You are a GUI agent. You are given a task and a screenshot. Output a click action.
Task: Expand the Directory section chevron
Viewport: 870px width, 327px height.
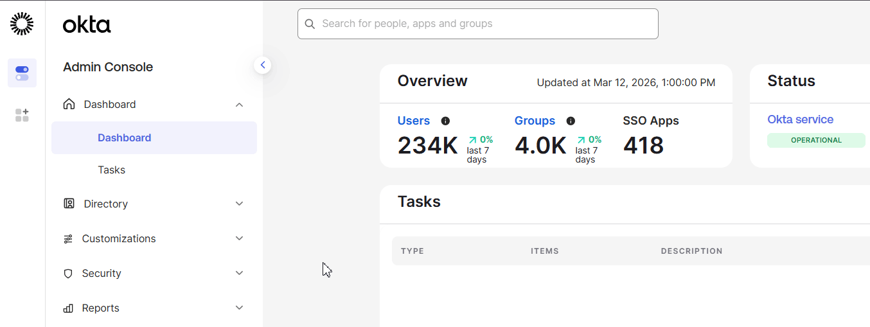point(239,204)
